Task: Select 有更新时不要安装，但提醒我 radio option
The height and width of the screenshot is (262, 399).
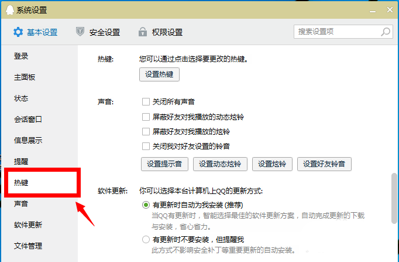Action: click(x=146, y=239)
